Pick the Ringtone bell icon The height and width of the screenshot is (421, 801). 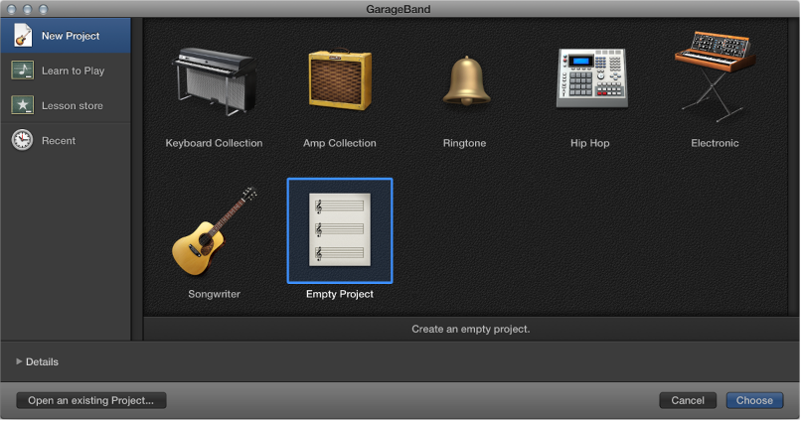[x=466, y=80]
